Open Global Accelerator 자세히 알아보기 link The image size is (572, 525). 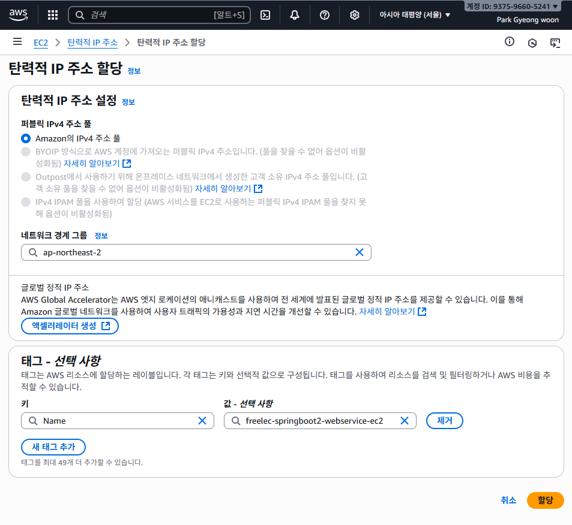pos(387,312)
